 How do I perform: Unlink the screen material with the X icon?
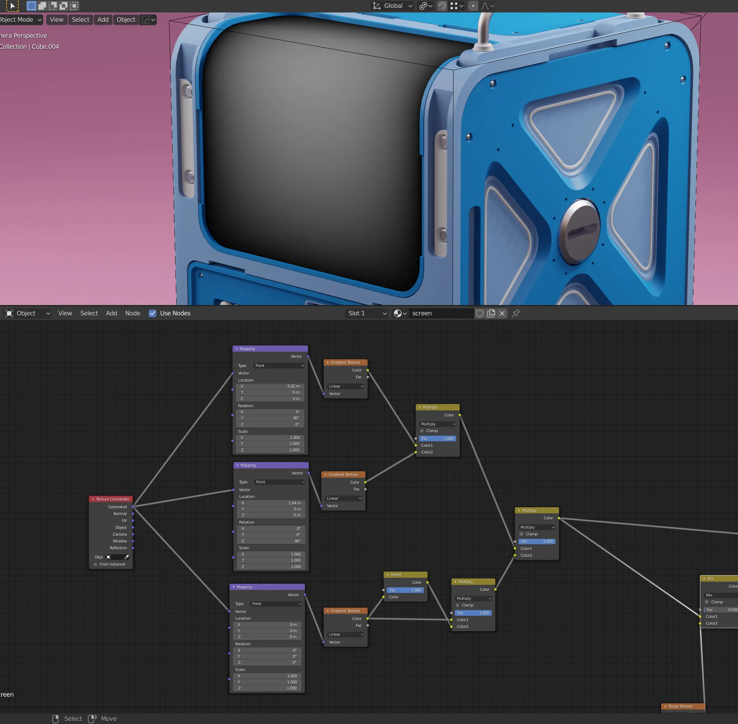(502, 313)
